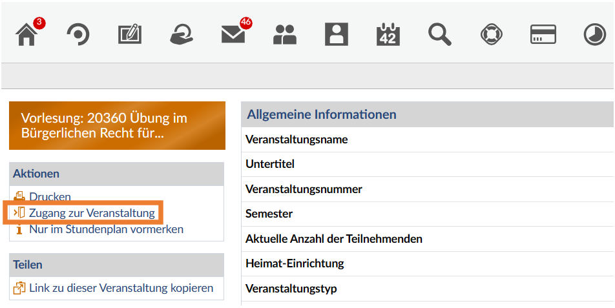Click the printer icon beside Drucken
This screenshot has width=615, height=308.
pos(19,196)
